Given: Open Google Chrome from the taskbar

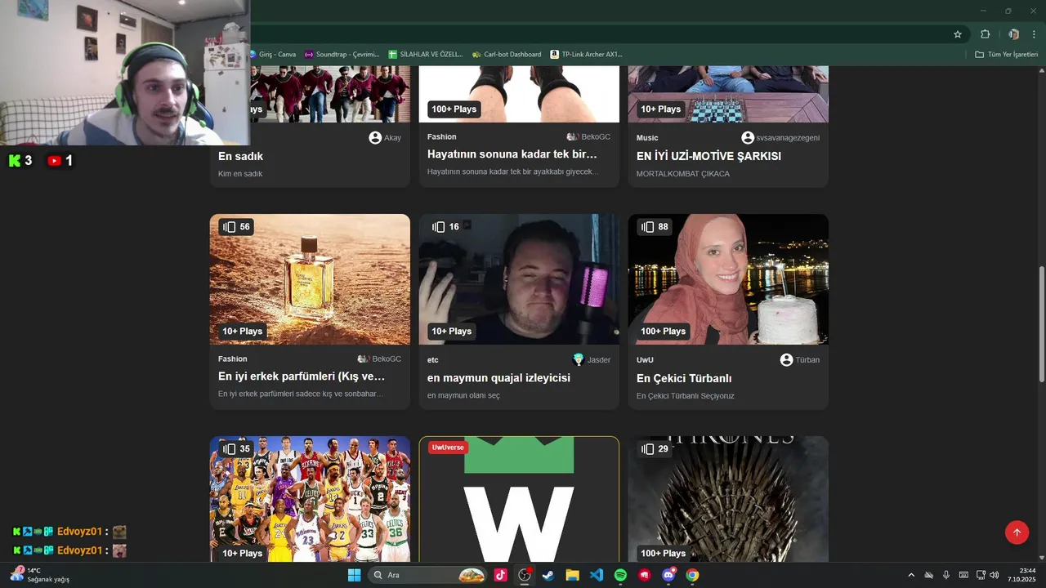Looking at the screenshot, I should coord(692,575).
